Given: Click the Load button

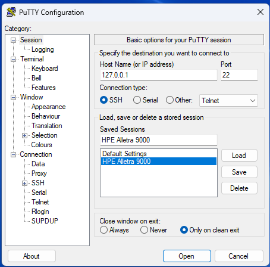Looking at the screenshot, I should click(239, 156).
